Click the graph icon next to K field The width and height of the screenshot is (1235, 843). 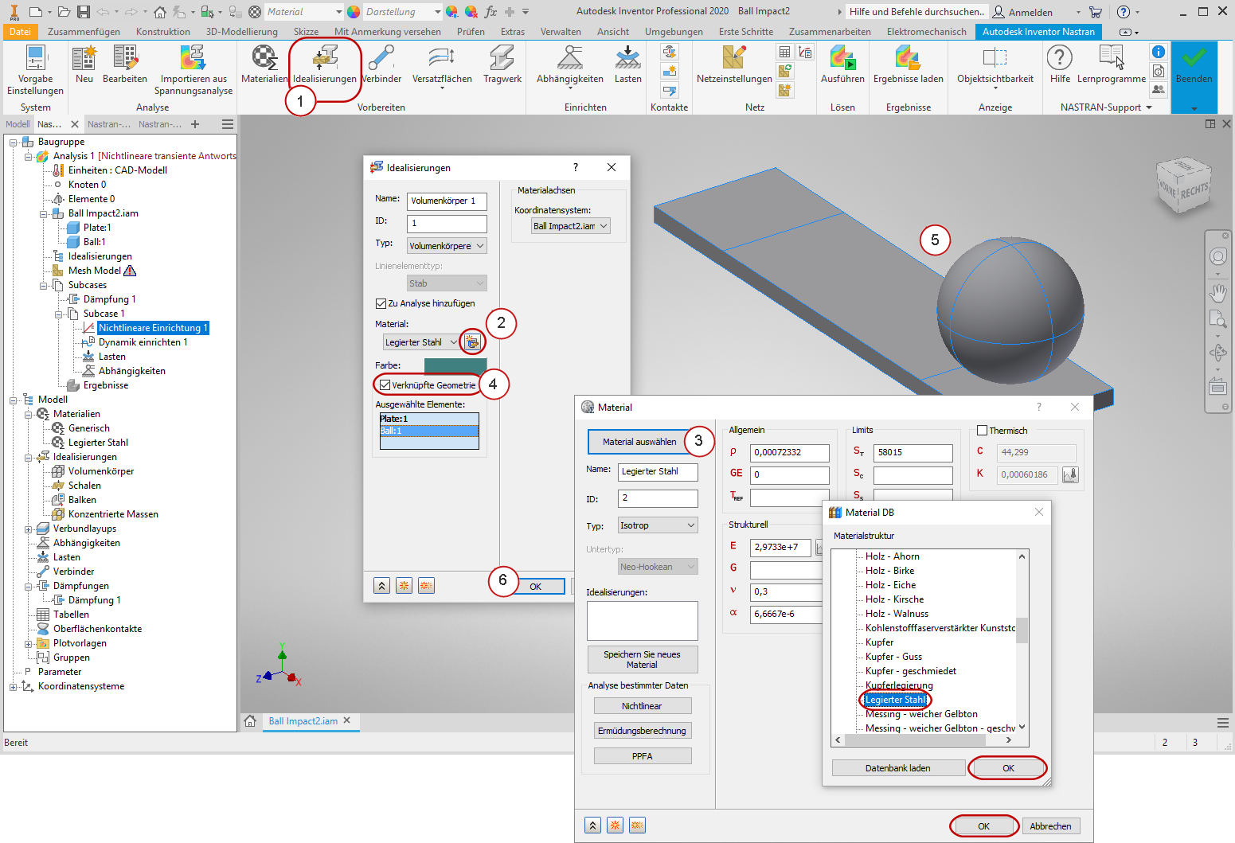1071,474
